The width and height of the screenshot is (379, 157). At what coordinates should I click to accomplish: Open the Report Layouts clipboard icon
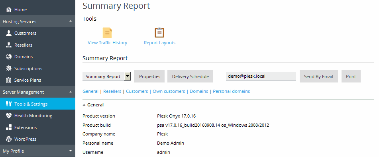[x=159, y=33]
